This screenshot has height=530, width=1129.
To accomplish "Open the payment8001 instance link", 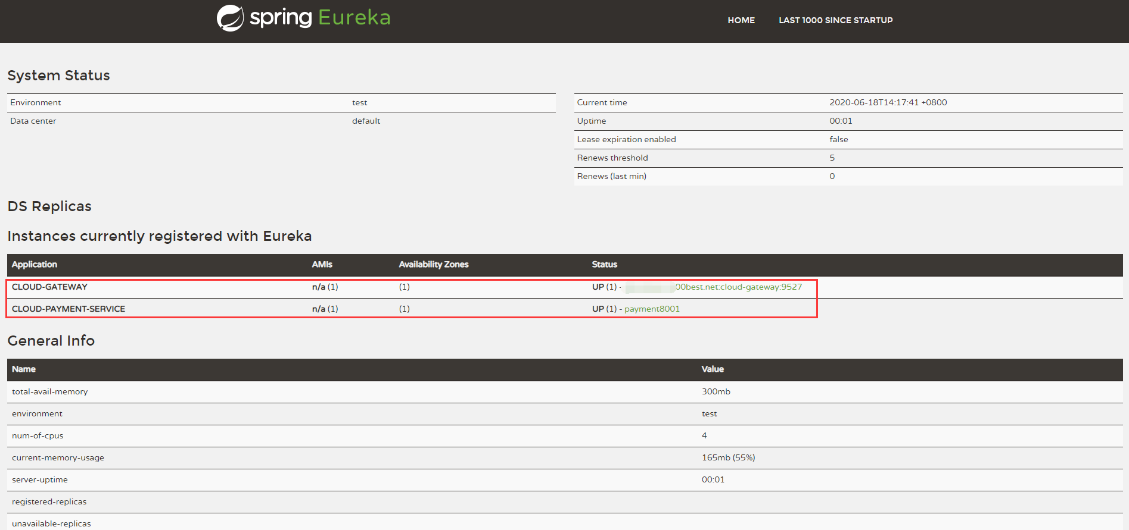I will tap(652, 309).
